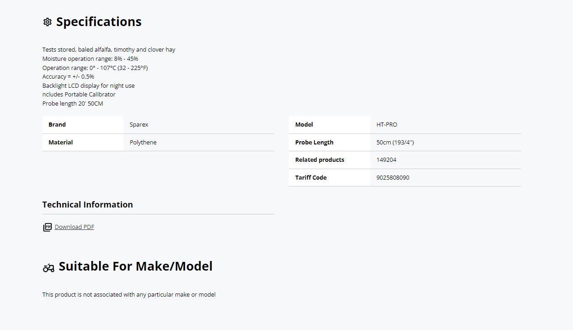Click the Suitable For Make/Model heading

pos(135,266)
